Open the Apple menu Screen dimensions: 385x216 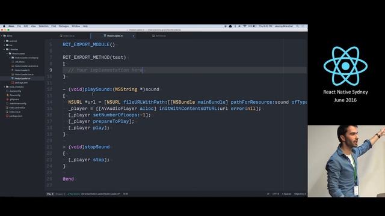click(x=4, y=26)
